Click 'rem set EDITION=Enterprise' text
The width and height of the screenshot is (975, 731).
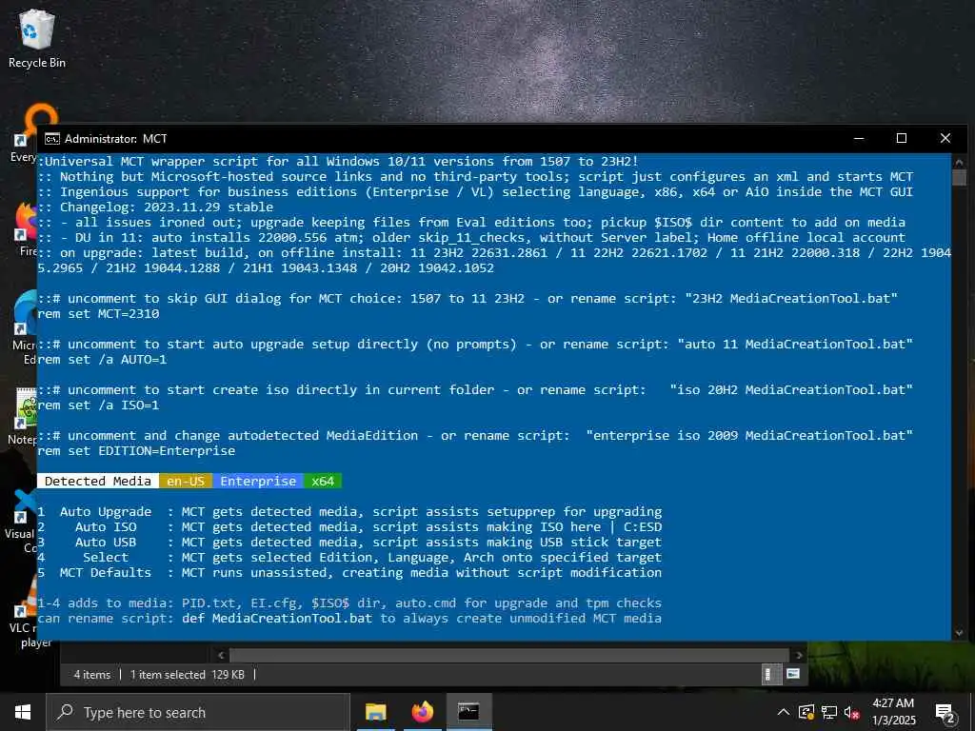[x=136, y=450]
